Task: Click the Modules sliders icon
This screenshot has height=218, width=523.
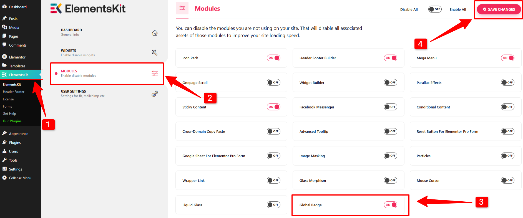Action: [155, 73]
